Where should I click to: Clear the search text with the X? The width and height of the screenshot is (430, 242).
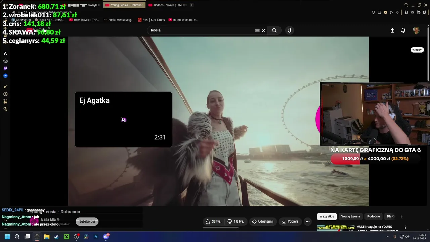point(264,30)
